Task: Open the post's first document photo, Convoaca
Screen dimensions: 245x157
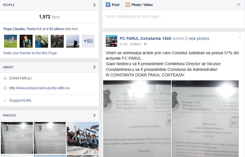Action: (137, 119)
